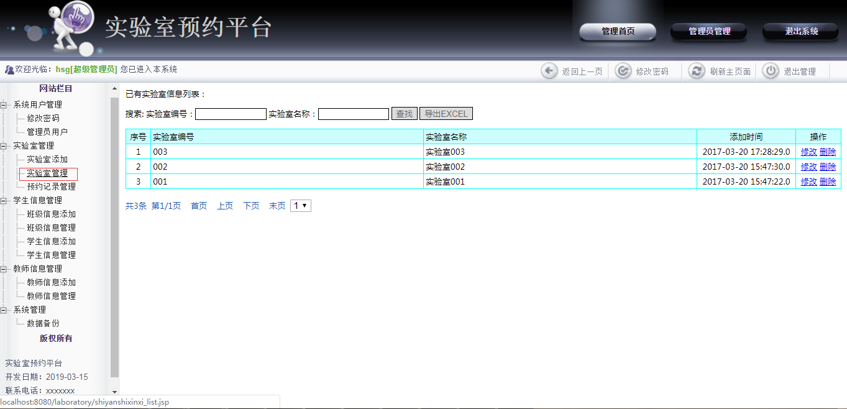Click the user icon beside 欢迎光临

point(9,70)
